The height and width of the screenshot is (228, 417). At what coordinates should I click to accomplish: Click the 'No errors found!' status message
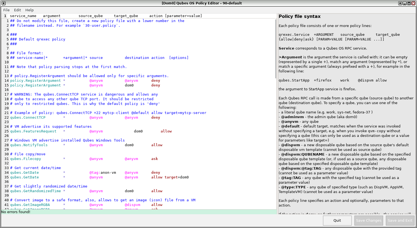(16, 212)
